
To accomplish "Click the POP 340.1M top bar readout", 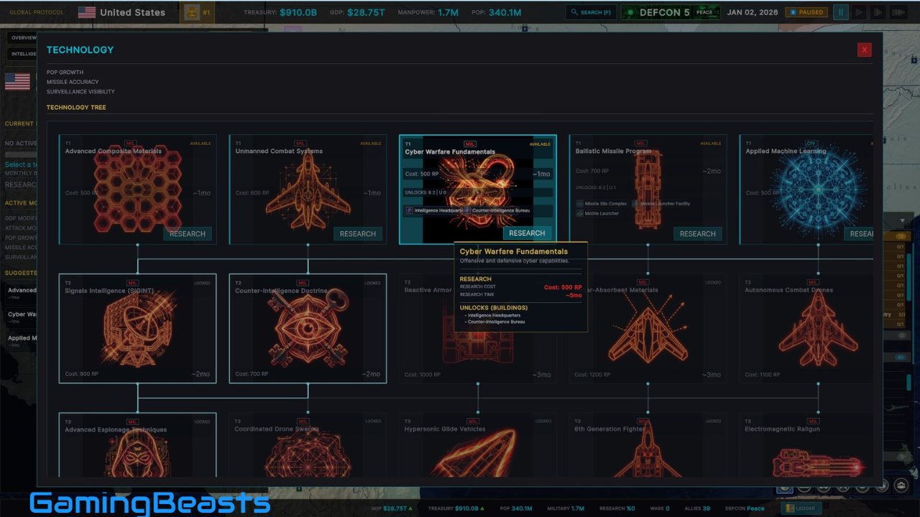I will [x=497, y=12].
